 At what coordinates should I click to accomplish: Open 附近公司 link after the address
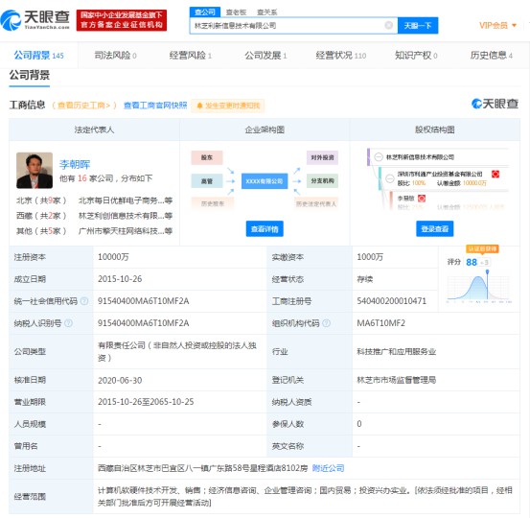(x=328, y=468)
